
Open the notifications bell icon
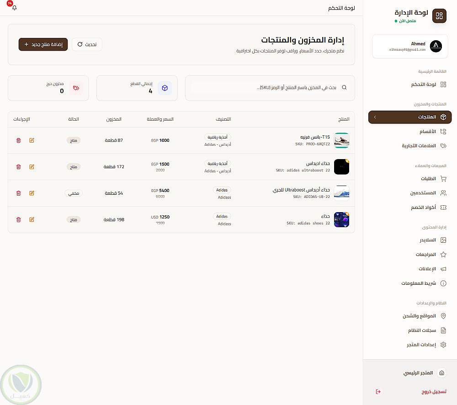(x=14, y=8)
